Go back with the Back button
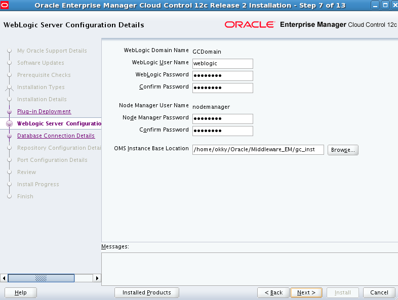Image resolution: width=398 pixels, height=300 pixels. tap(273, 292)
